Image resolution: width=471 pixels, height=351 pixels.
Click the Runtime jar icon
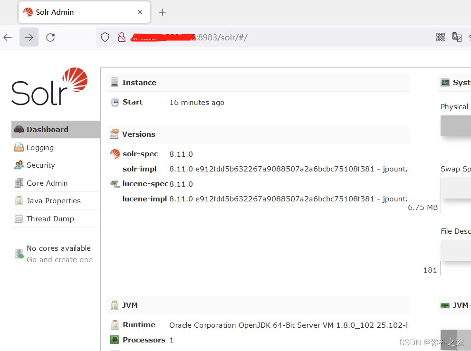coord(115,324)
